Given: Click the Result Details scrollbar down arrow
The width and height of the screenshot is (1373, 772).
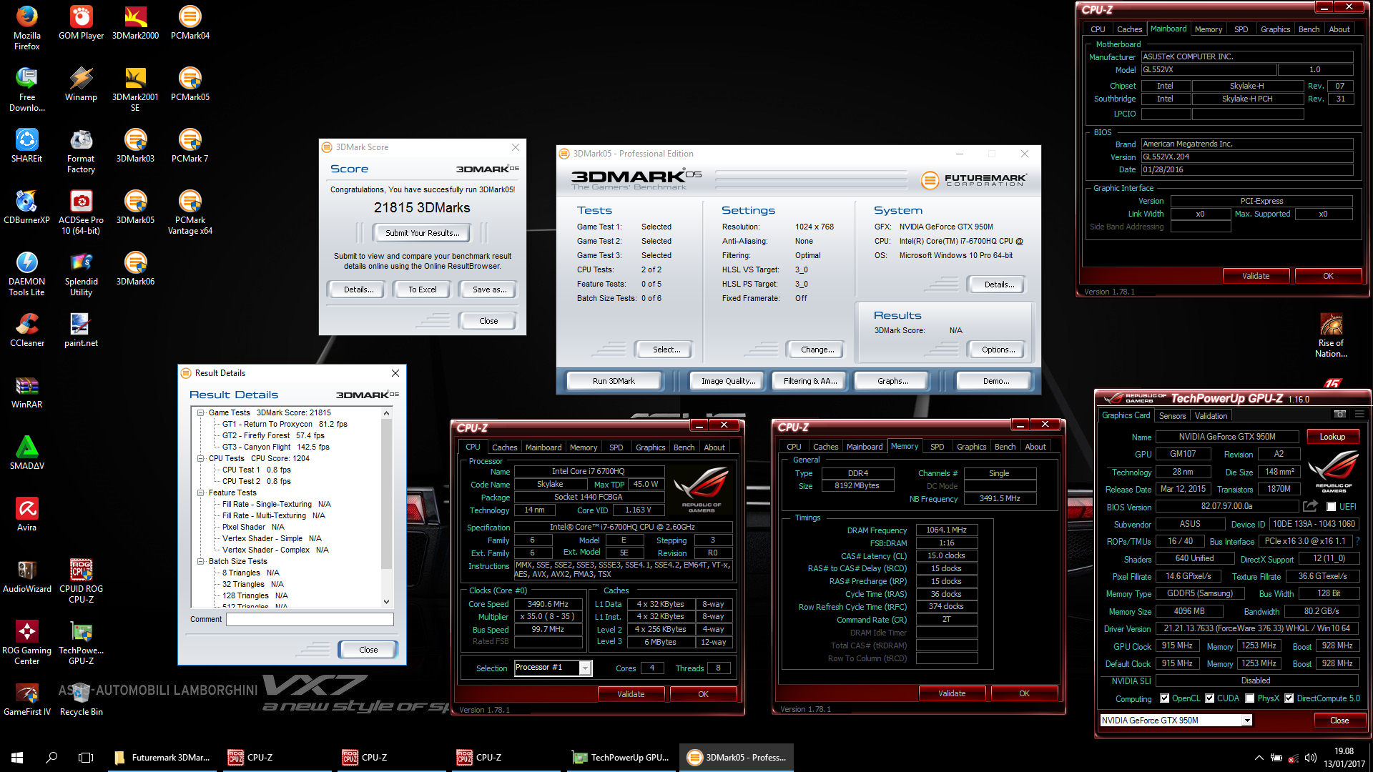Looking at the screenshot, I should tap(387, 602).
